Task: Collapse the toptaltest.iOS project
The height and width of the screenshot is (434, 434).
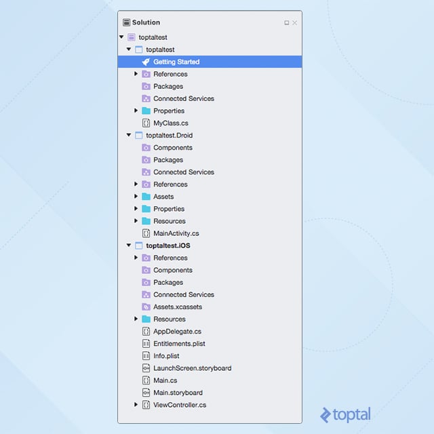Action: click(129, 245)
